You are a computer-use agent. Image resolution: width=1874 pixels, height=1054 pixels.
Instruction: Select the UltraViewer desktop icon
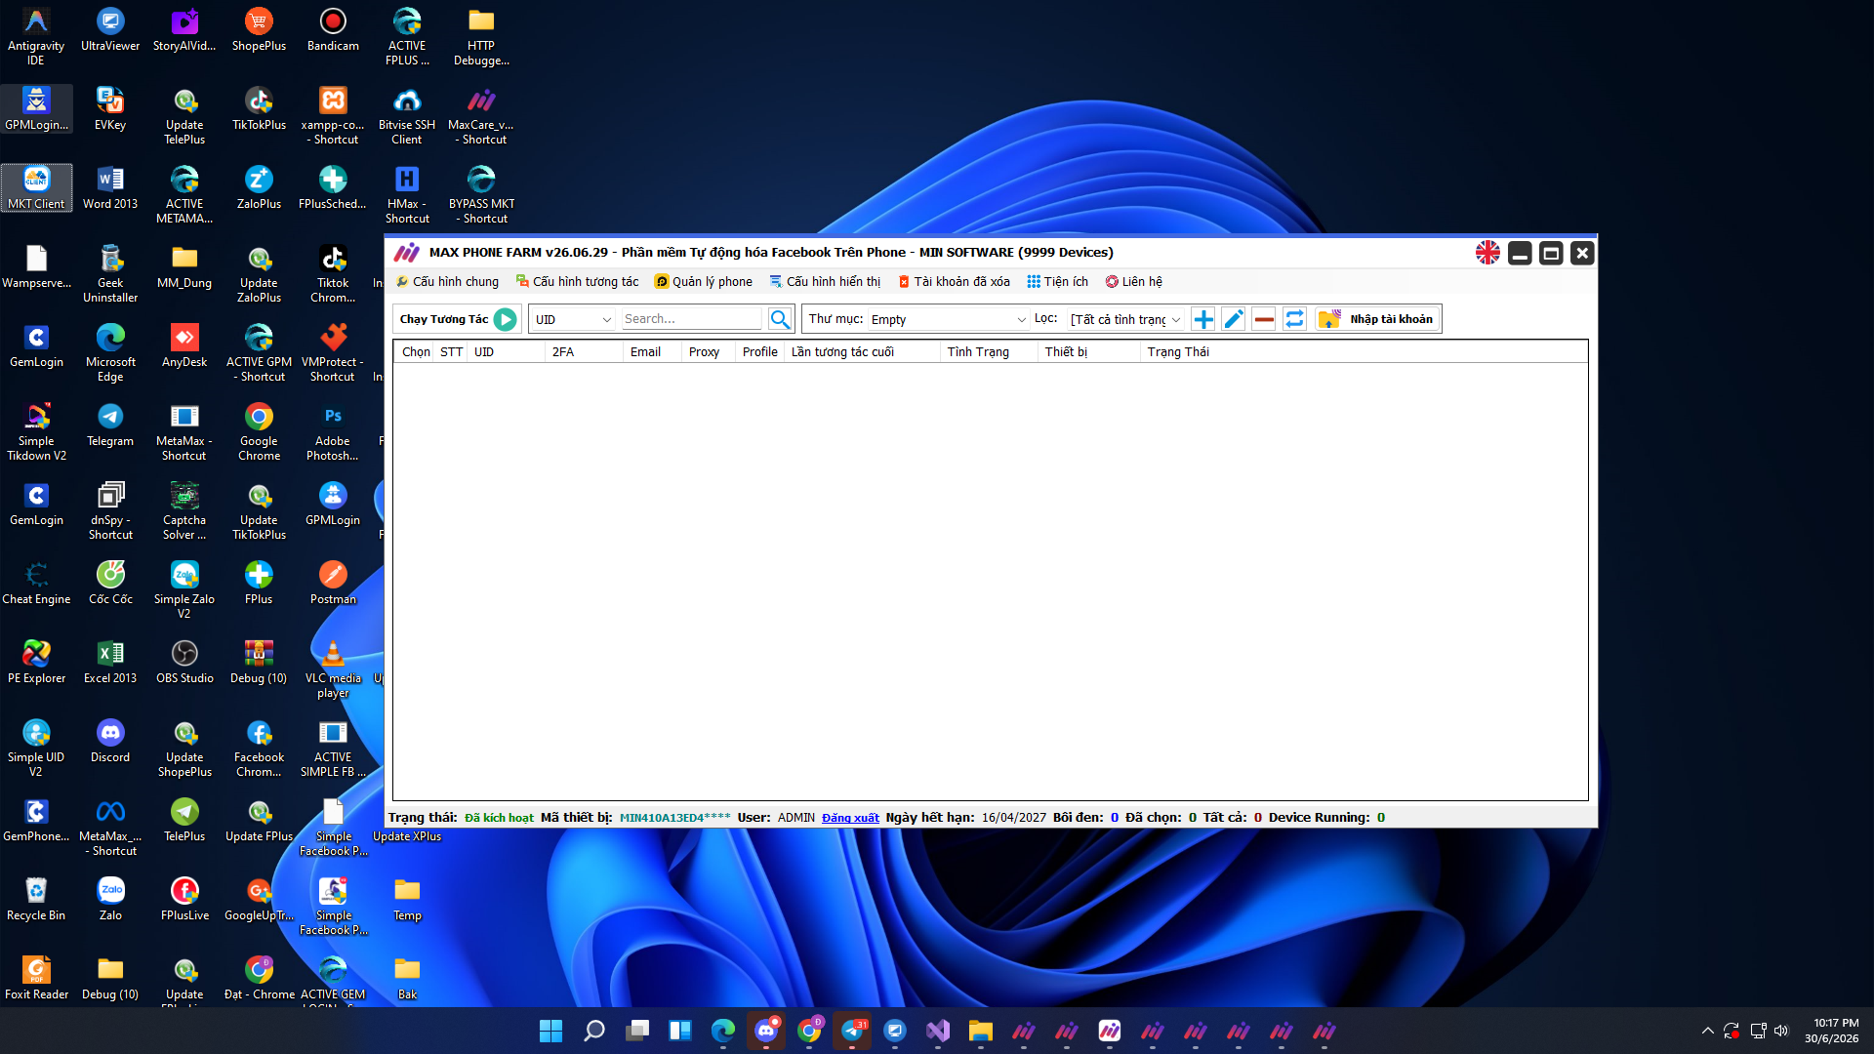(x=110, y=30)
